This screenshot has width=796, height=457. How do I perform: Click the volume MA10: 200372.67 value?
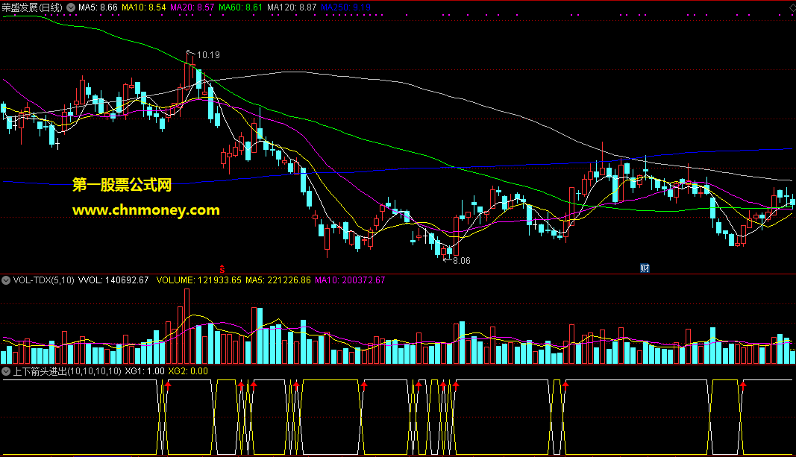(350, 280)
